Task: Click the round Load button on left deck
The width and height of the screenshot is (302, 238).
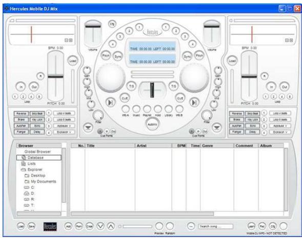Action: (x=73, y=61)
